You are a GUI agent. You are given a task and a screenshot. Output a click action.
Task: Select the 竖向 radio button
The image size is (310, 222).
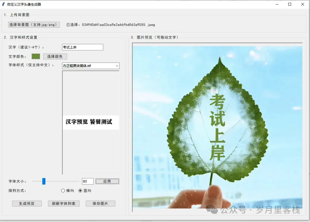80,191
